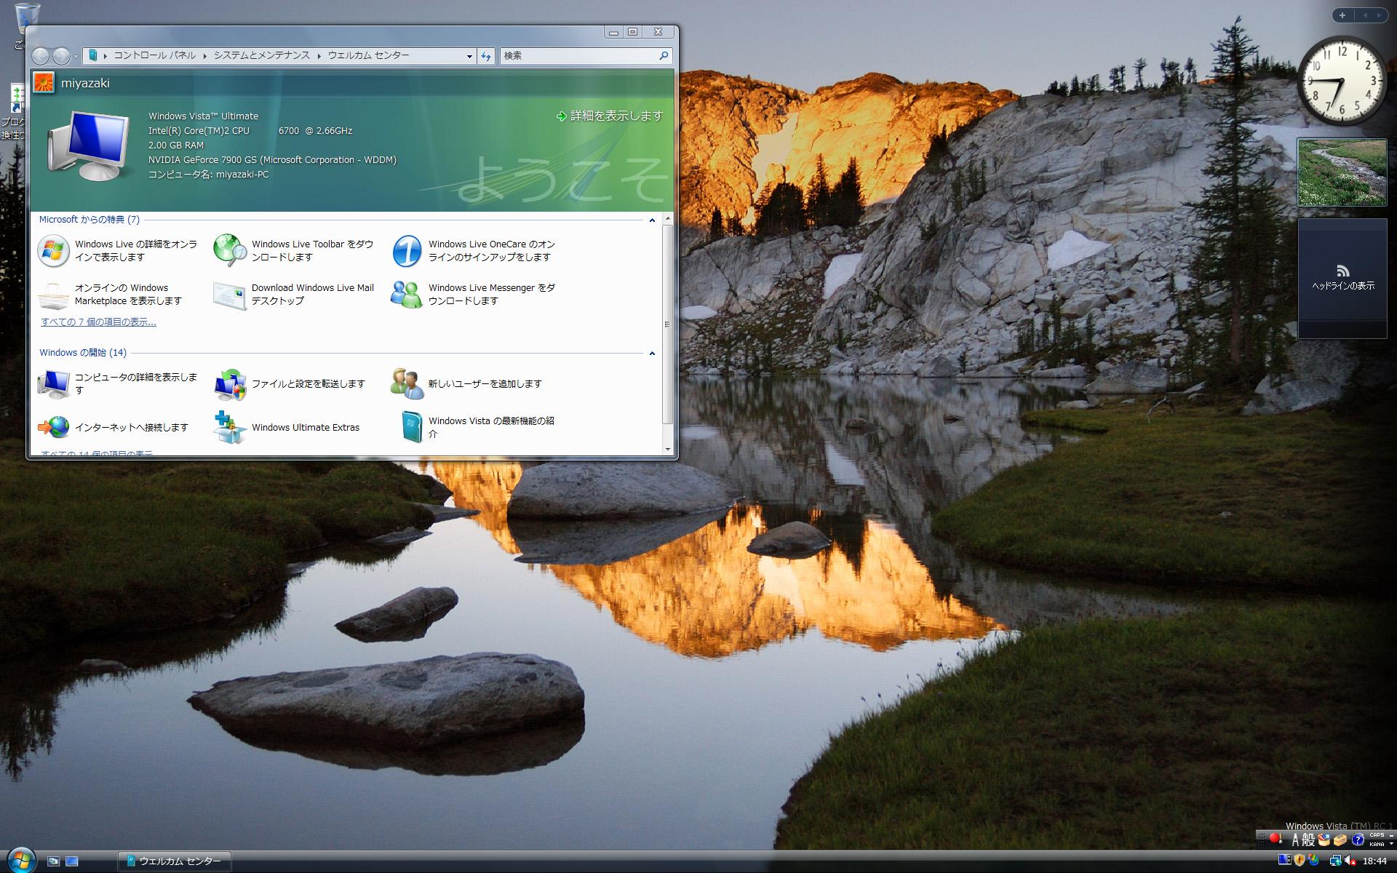1397x873 pixels.
Task: Click 詳細を表示します link in header
Action: pos(616,116)
